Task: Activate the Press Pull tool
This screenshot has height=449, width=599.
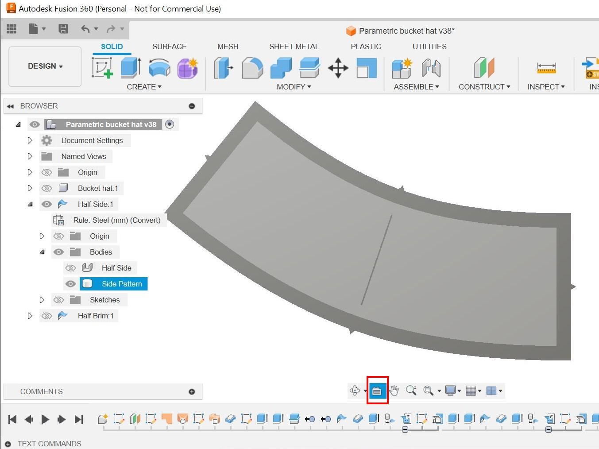Action: (x=224, y=68)
